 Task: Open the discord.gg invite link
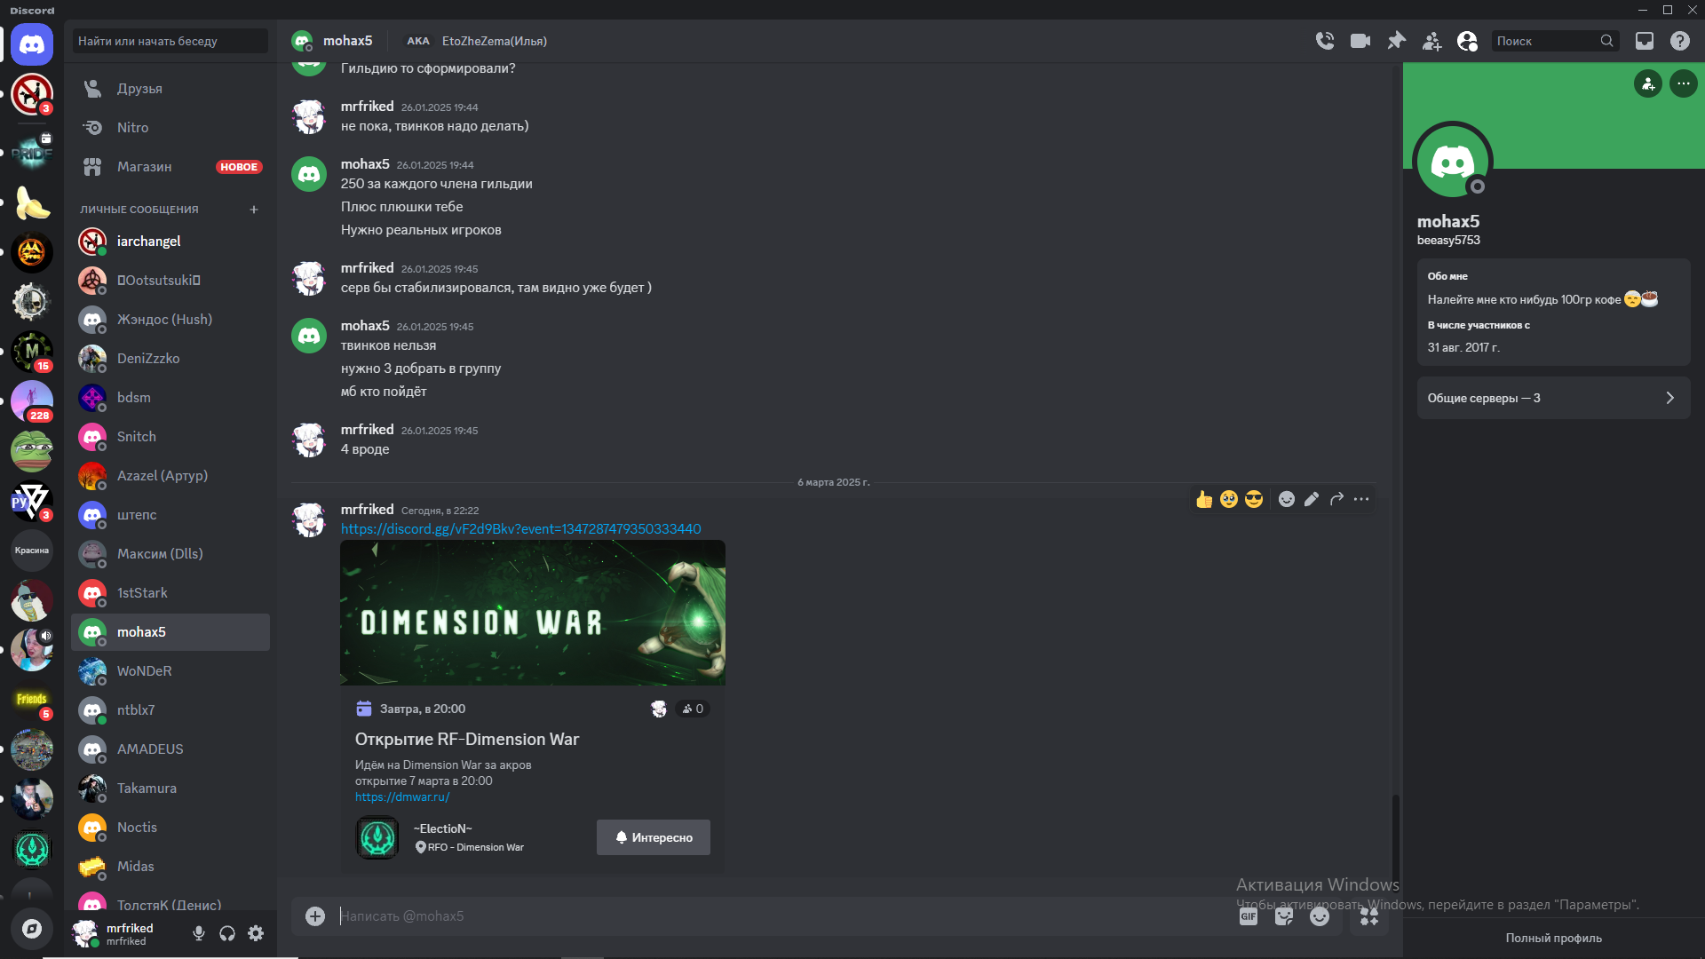tap(520, 529)
